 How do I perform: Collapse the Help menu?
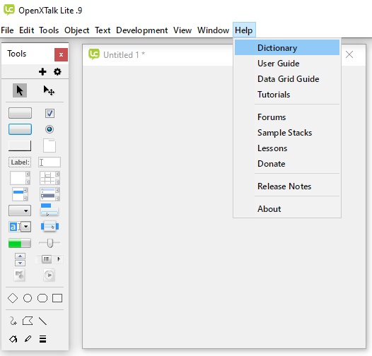[x=244, y=30]
